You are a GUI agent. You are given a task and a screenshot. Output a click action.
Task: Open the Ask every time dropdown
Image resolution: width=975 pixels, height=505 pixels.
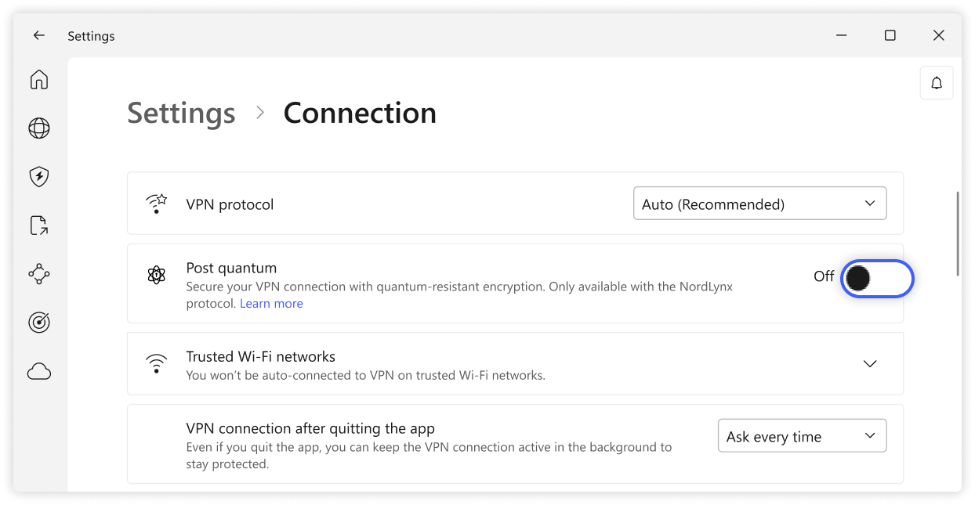802,436
